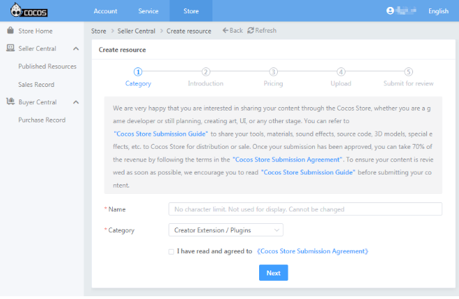Click the Create resource panel heading

[x=122, y=49]
